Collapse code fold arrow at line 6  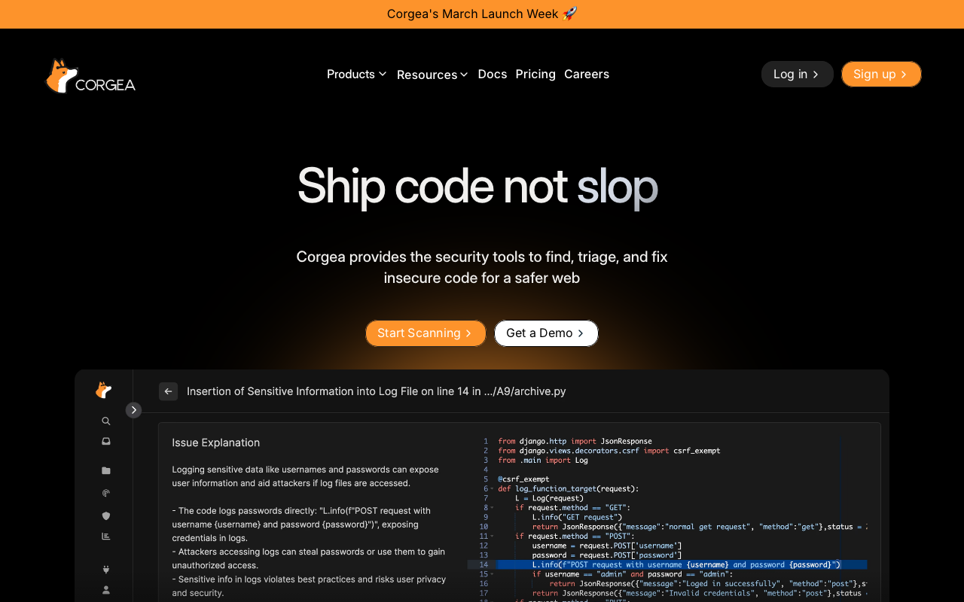point(493,489)
